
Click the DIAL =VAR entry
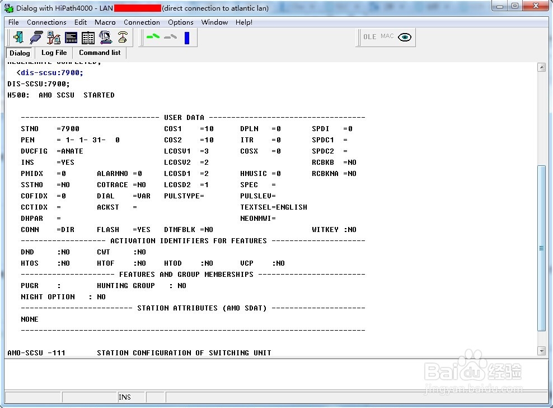[124, 196]
